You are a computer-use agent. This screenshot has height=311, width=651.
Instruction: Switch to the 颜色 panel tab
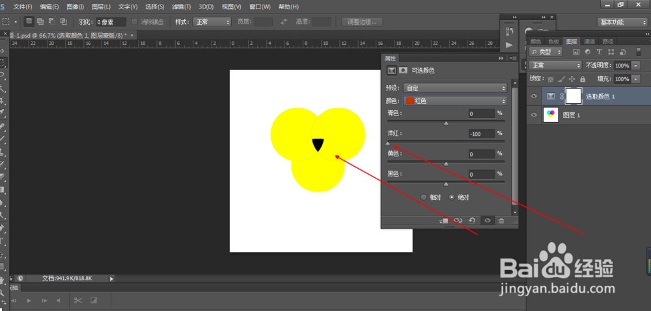click(536, 41)
